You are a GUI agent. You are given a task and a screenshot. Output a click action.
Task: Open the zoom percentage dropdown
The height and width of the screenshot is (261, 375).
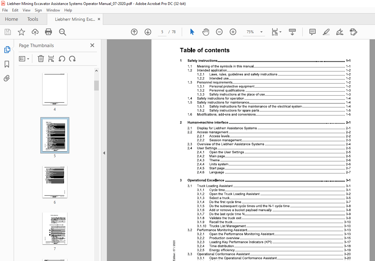click(x=261, y=32)
